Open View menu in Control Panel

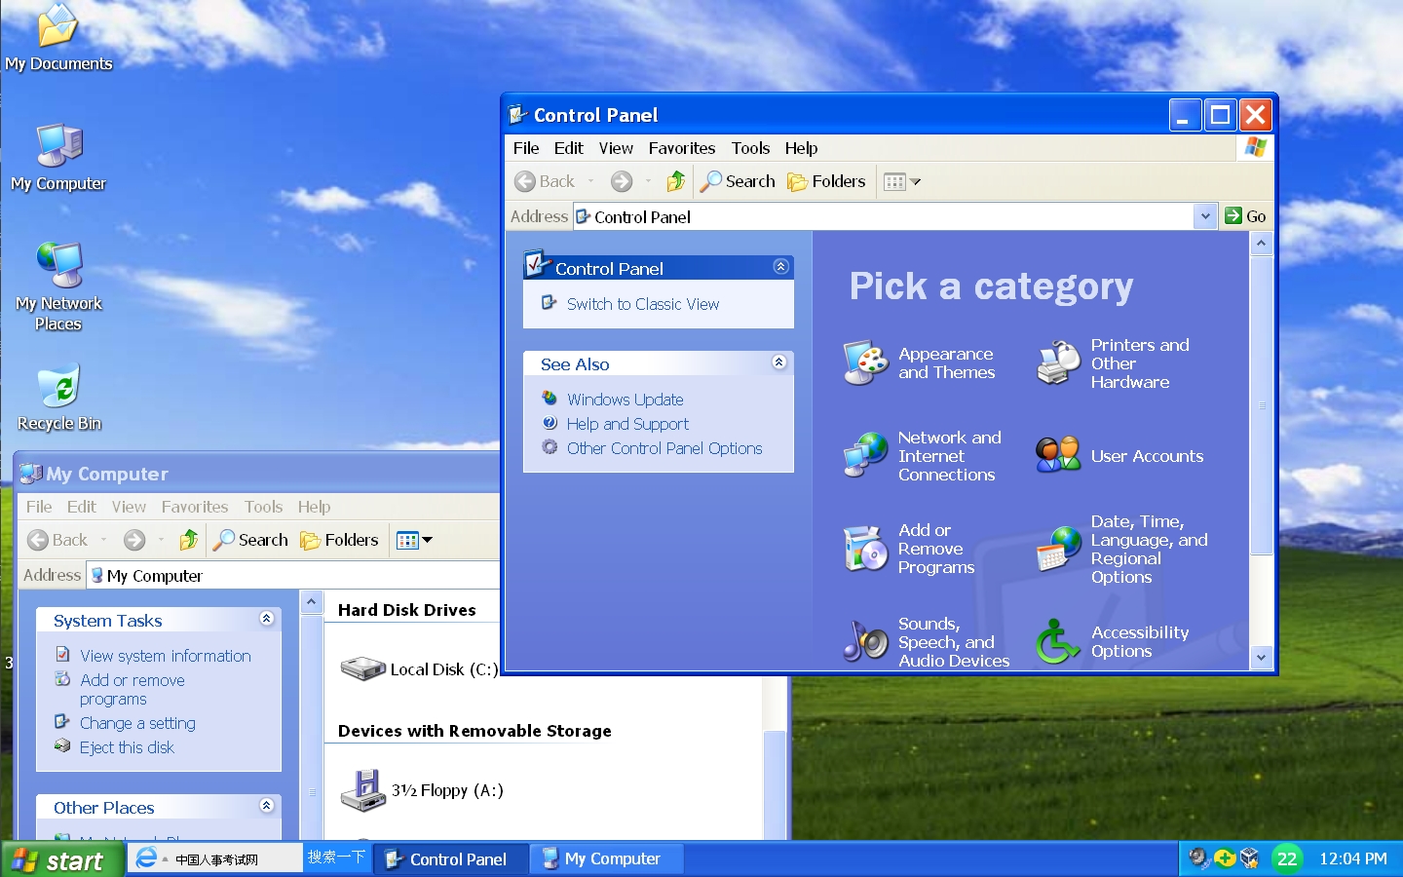tap(616, 148)
